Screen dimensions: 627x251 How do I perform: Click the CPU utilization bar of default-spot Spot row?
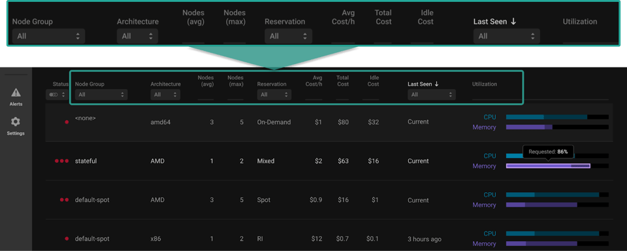tap(557, 195)
